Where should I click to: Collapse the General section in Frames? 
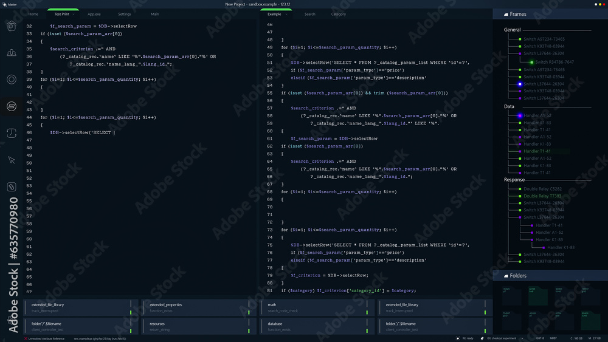512,30
